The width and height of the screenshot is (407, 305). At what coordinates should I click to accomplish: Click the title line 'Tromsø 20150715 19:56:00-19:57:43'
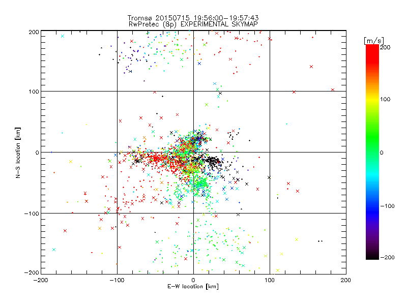(x=193, y=18)
